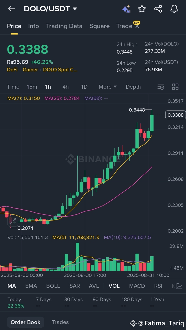The height and width of the screenshot is (330, 186).
Task: Open chart settings icon next to Depth
Action: tap(161, 87)
